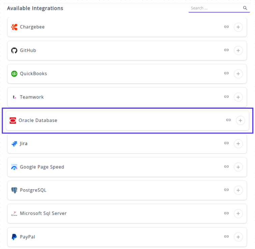Add the PayPal integration with plus icon

[238, 237]
